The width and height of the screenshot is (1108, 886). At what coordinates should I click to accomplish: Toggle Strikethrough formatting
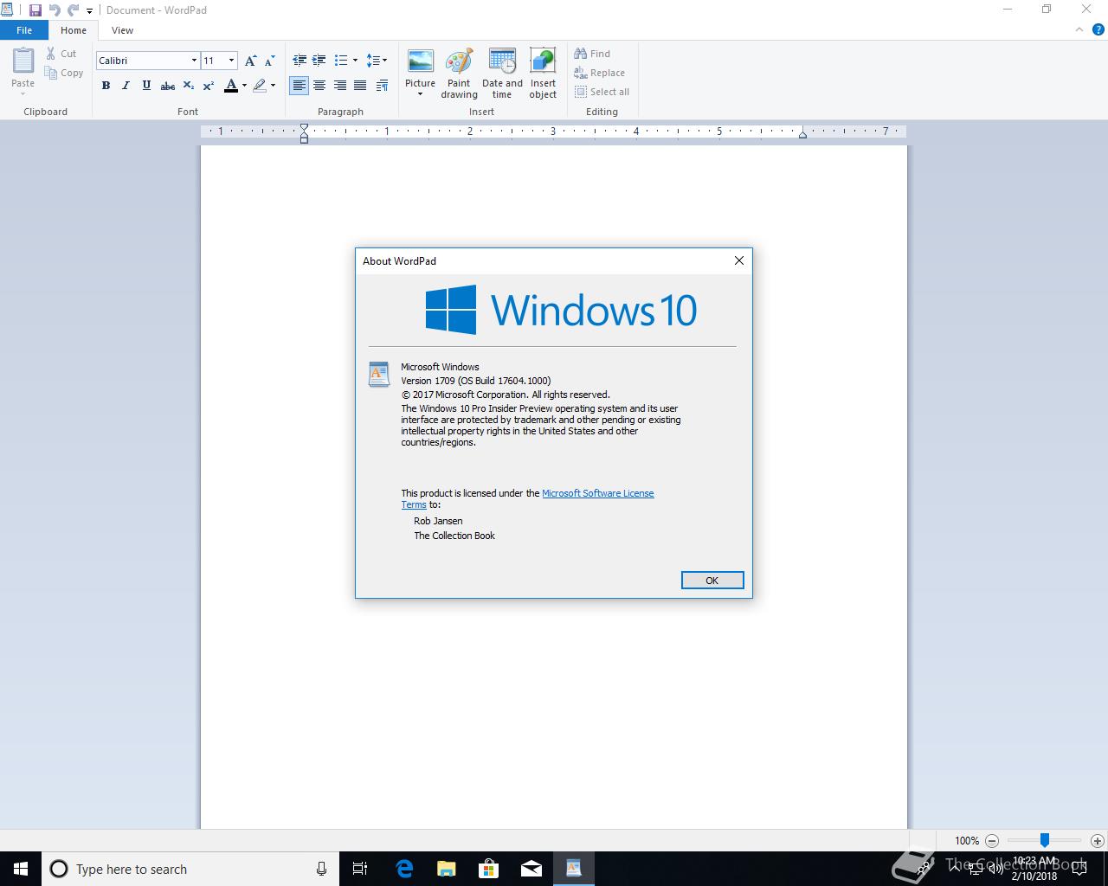tap(168, 86)
